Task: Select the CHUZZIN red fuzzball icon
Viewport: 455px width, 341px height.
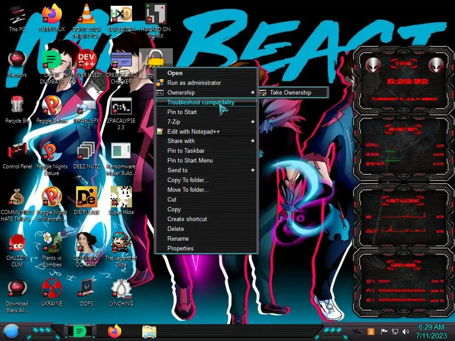Action: click(x=17, y=250)
